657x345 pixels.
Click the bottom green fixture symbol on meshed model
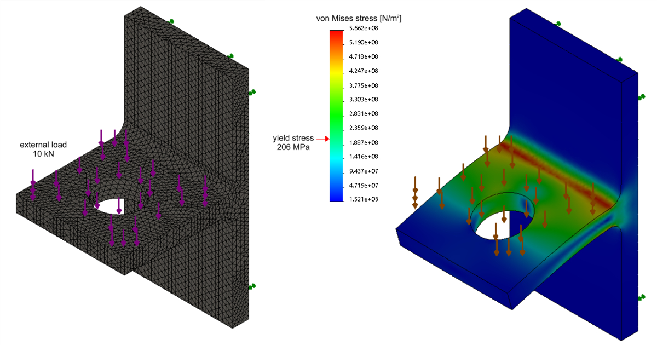[252, 286]
